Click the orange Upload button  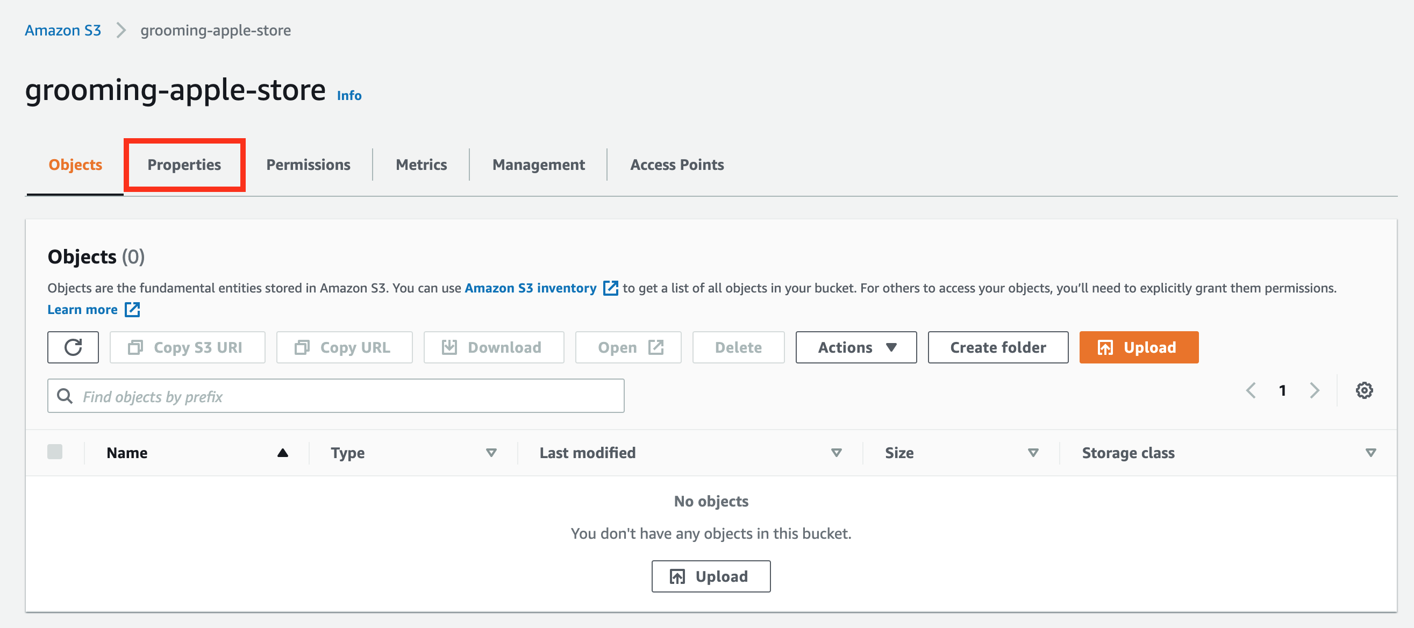pos(1138,347)
